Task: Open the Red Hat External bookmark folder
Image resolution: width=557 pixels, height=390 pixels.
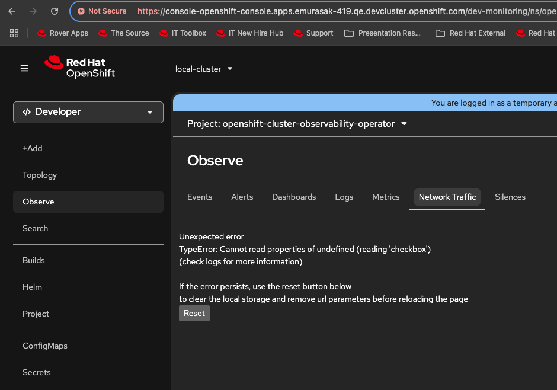Action: pyautogui.click(x=470, y=33)
